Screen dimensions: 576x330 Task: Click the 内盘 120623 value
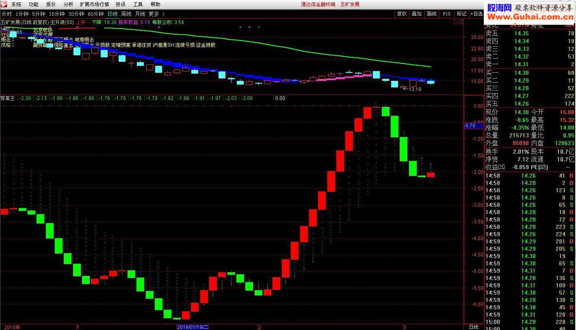click(x=565, y=143)
